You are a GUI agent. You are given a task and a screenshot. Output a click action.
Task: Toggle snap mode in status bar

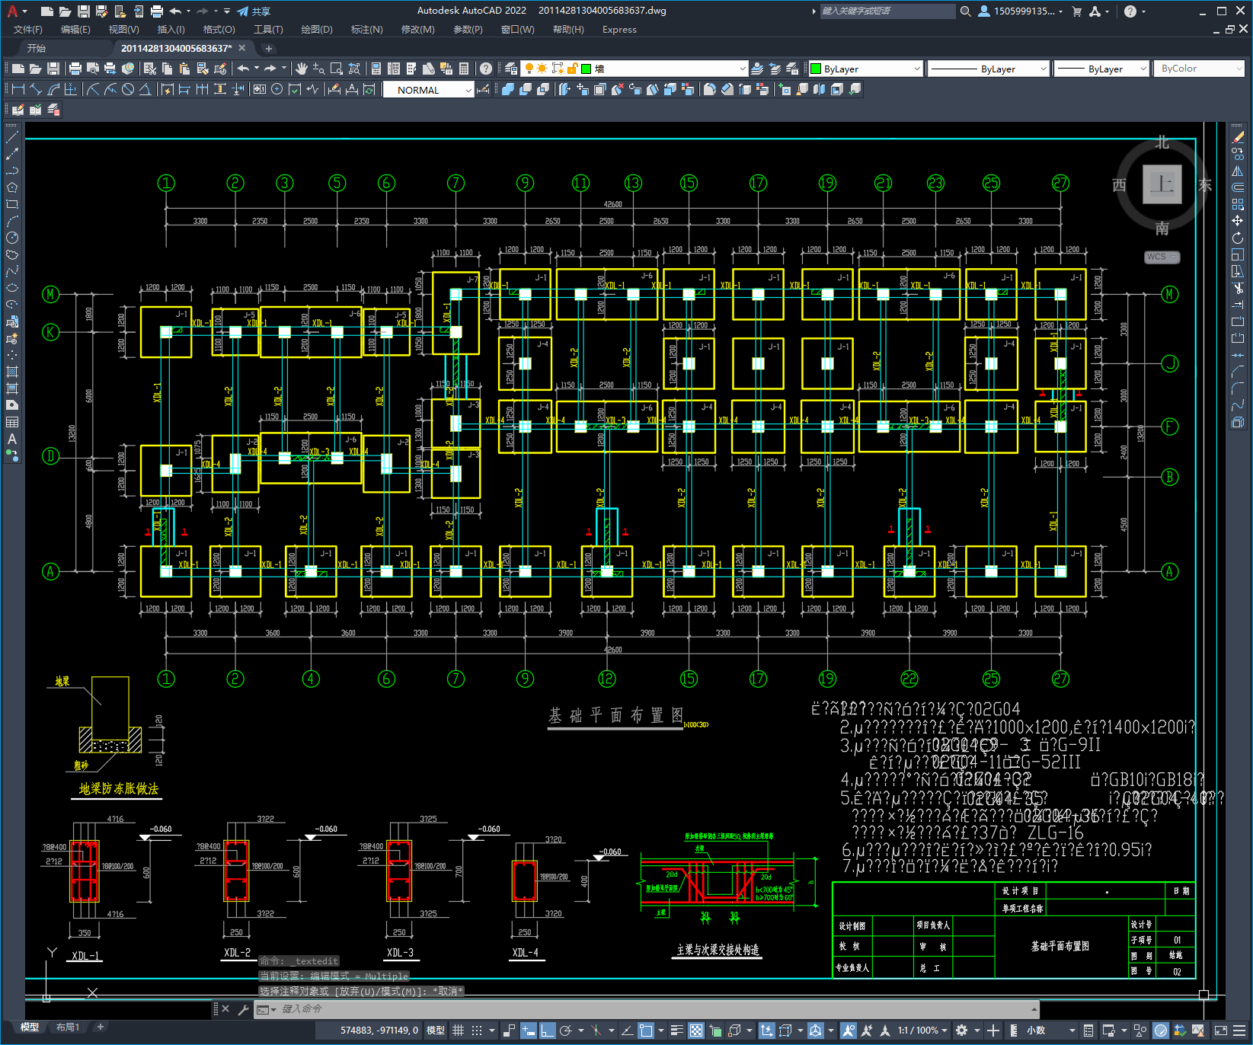pos(477,1031)
